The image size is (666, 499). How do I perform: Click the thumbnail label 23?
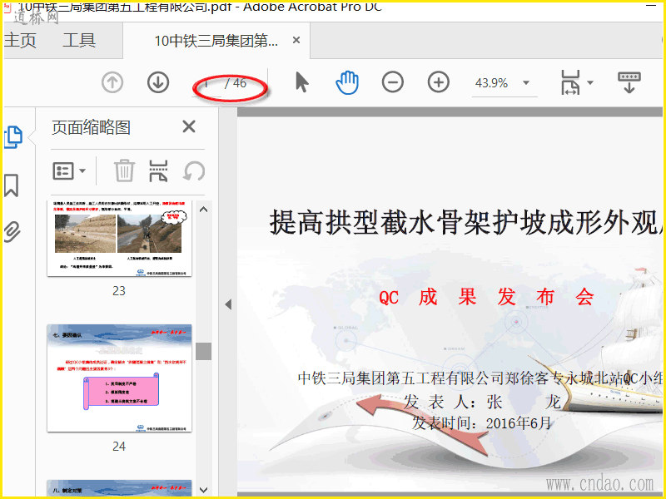pyautogui.click(x=119, y=291)
